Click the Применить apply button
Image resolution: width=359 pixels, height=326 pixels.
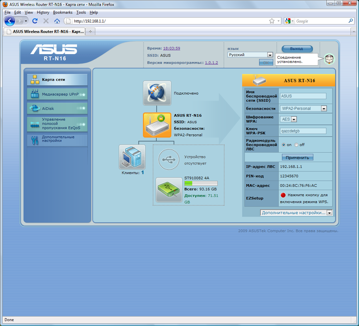297,157
